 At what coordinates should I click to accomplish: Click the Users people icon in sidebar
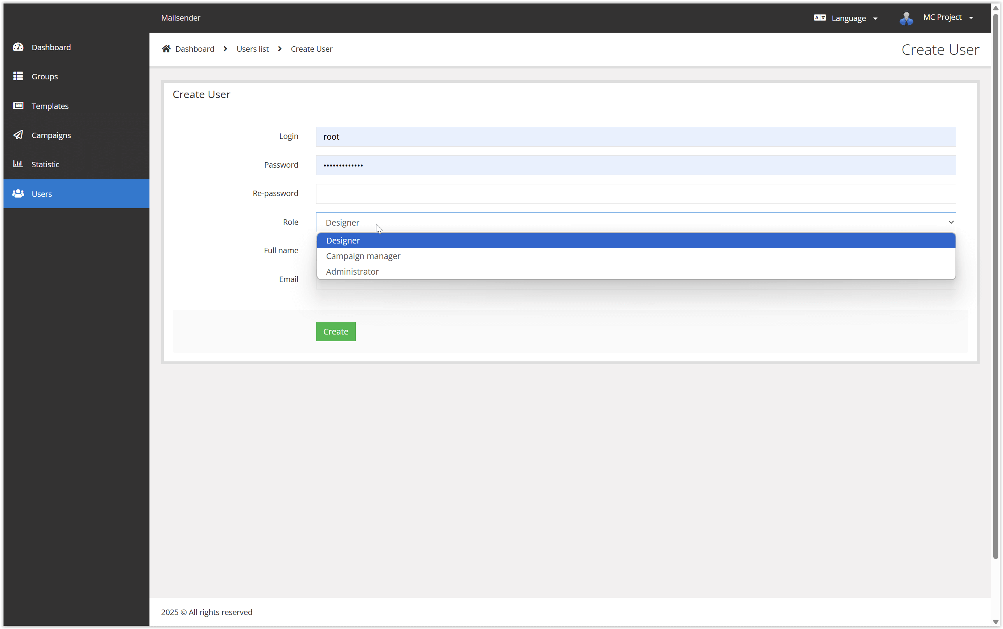[x=18, y=193]
